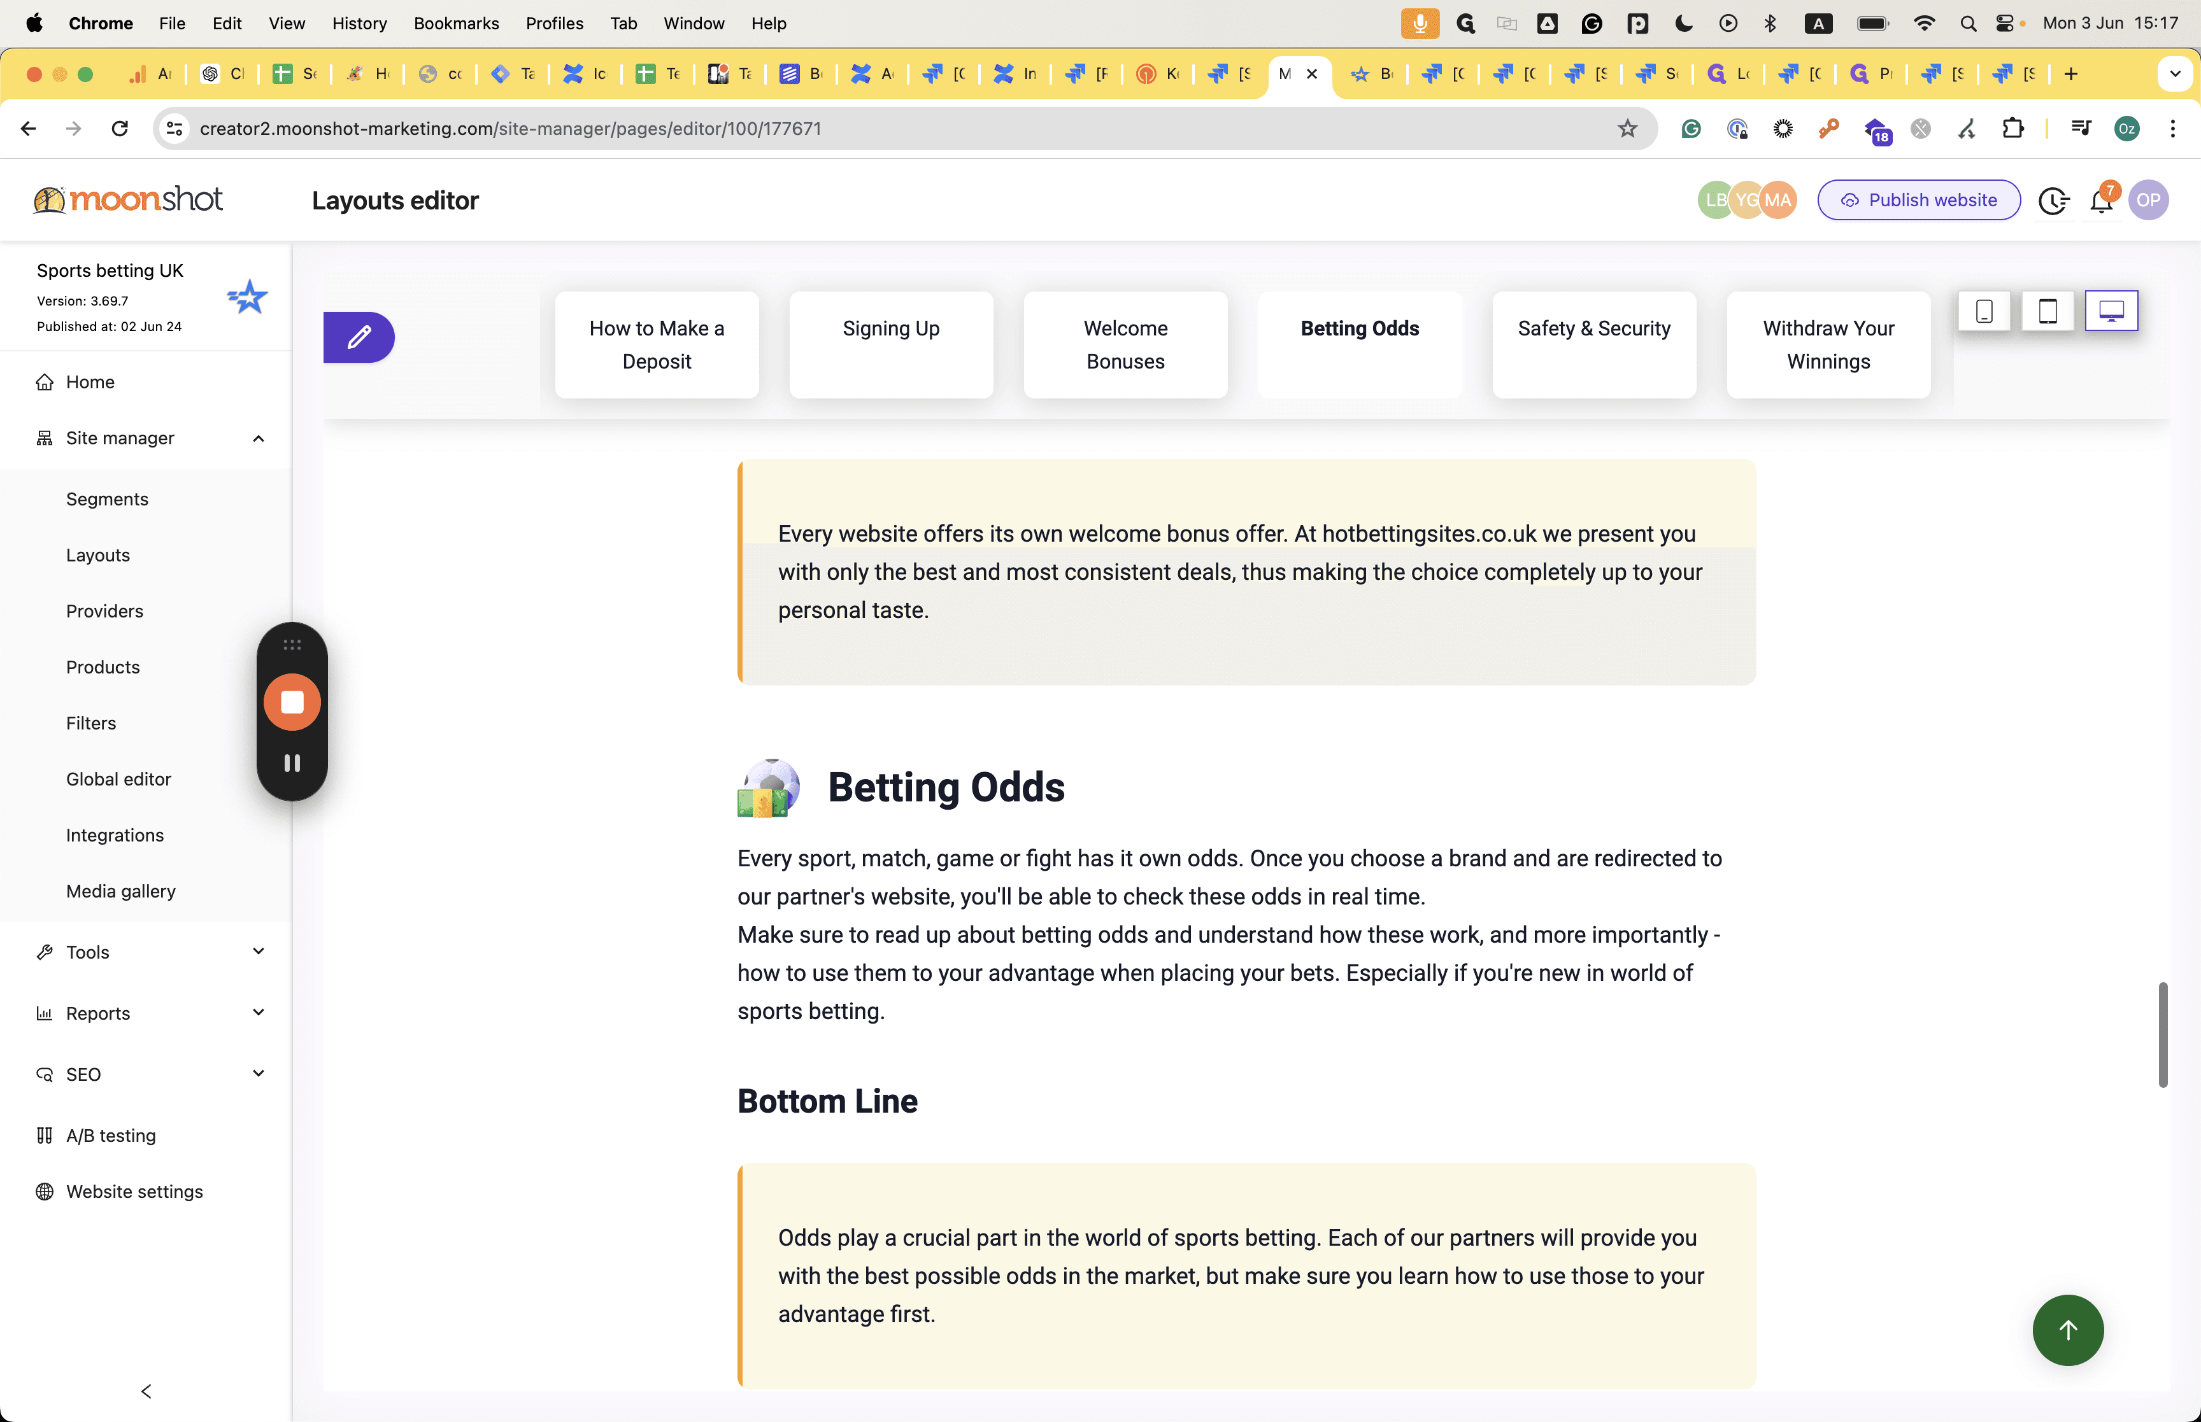Click the OP user avatar
This screenshot has height=1422, width=2201.
click(2148, 201)
